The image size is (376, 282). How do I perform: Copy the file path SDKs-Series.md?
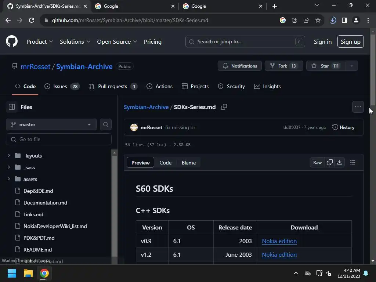tap(224, 107)
